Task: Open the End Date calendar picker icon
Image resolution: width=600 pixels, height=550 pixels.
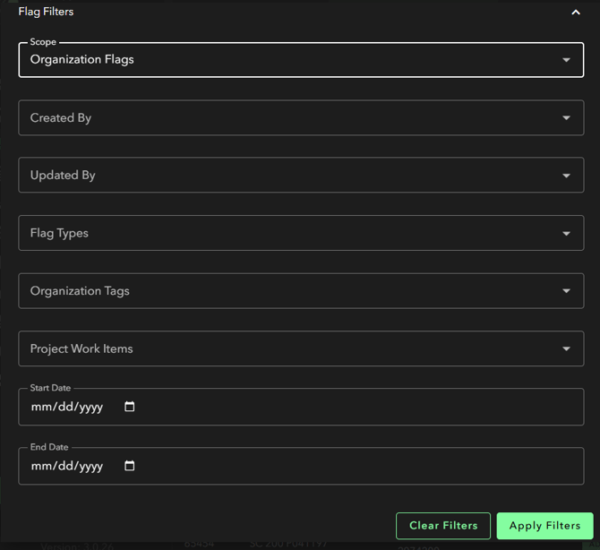Action: 130,466
